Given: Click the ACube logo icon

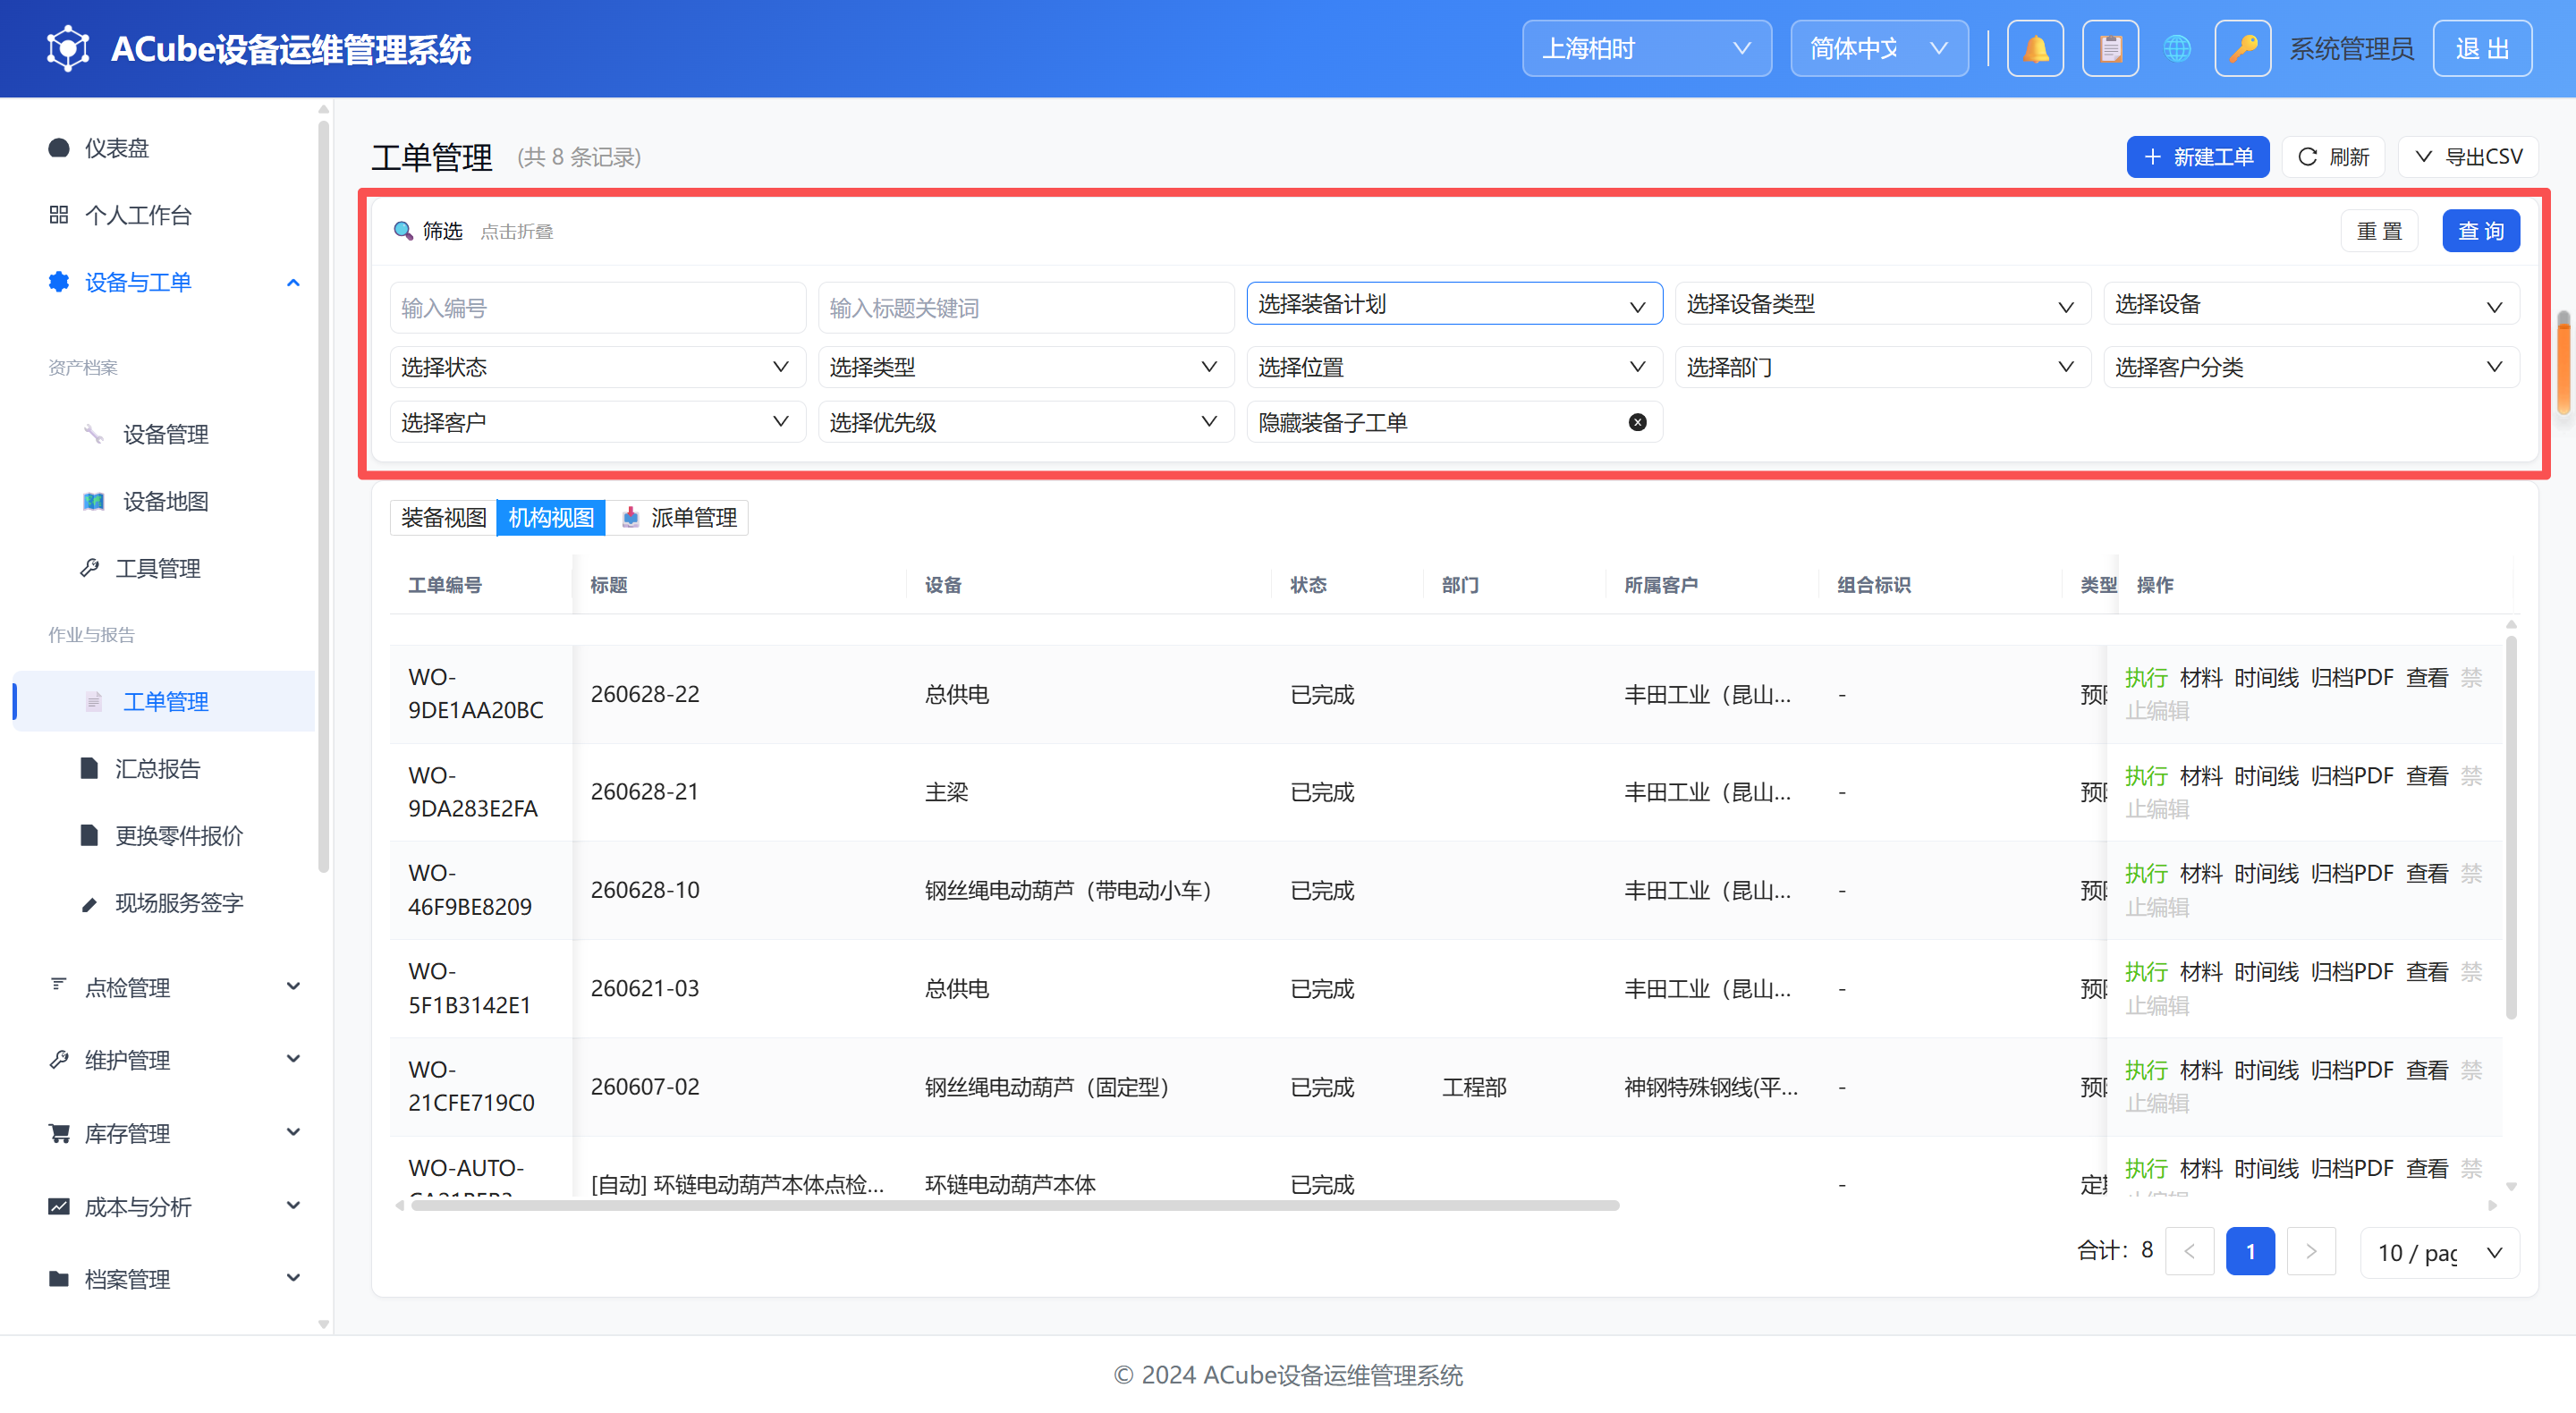Looking at the screenshot, I should 68,48.
